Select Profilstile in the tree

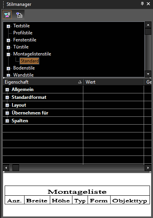tap(23, 33)
